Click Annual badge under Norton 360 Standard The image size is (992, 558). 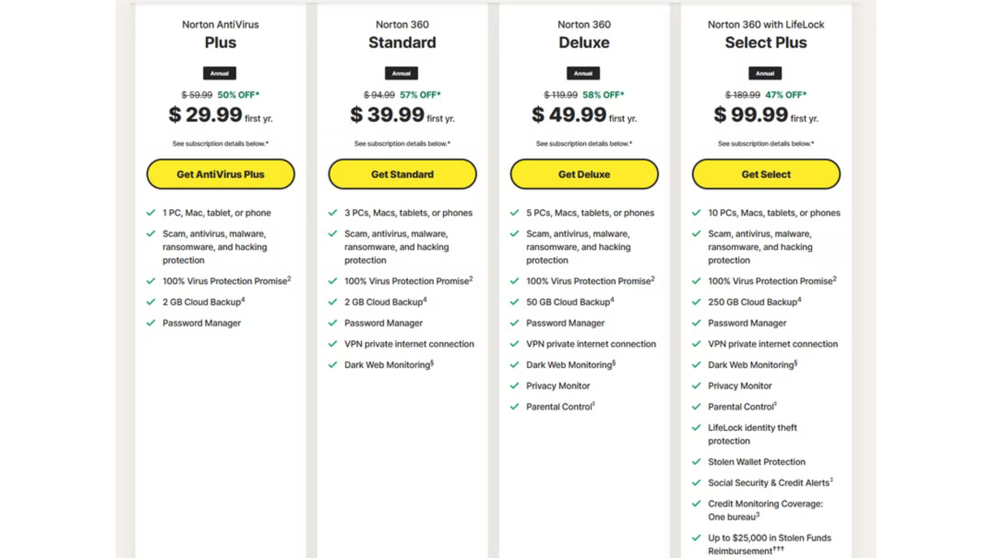401,73
